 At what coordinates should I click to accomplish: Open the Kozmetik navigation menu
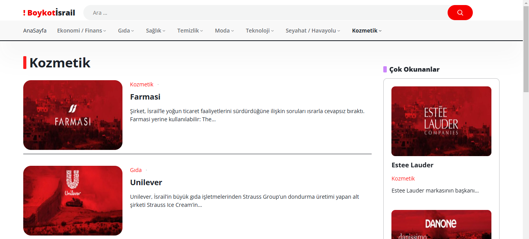(367, 31)
